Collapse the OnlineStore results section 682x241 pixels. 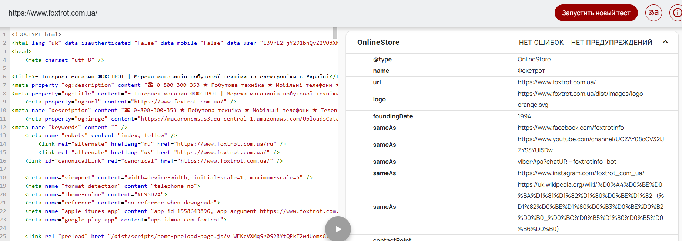[665, 42]
